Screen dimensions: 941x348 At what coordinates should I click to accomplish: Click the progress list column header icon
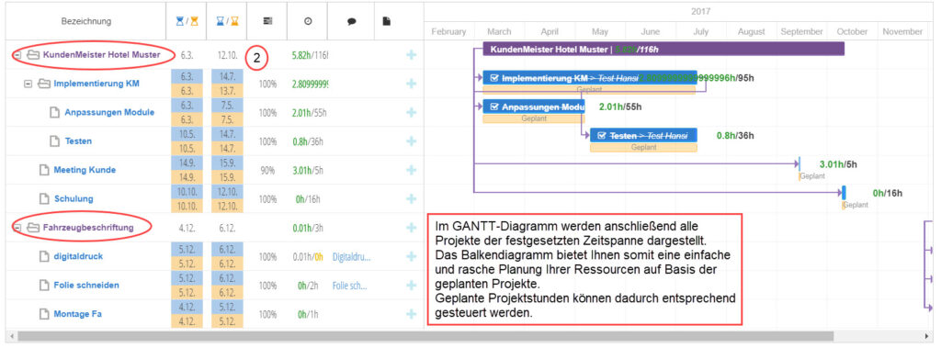[267, 21]
